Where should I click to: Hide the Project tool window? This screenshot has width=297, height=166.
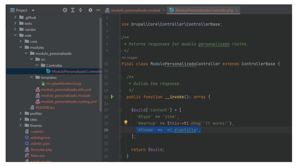pos(98,10)
